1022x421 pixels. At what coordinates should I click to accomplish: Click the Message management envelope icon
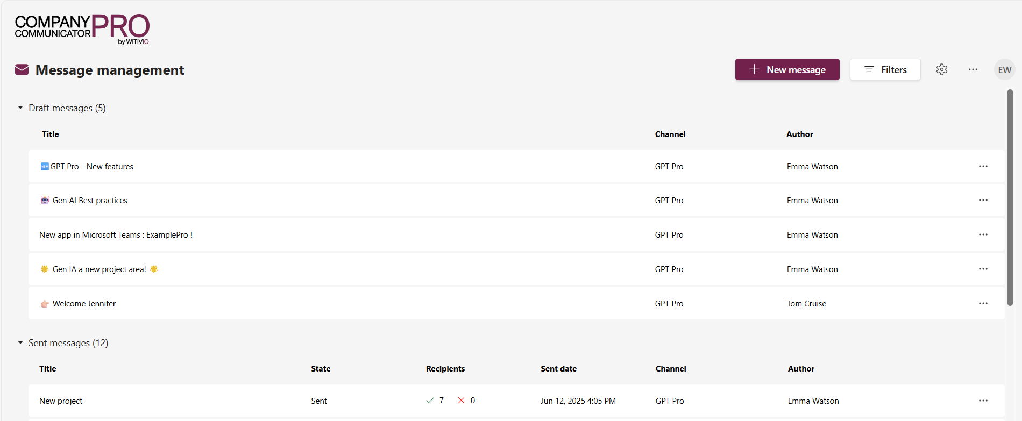point(22,70)
